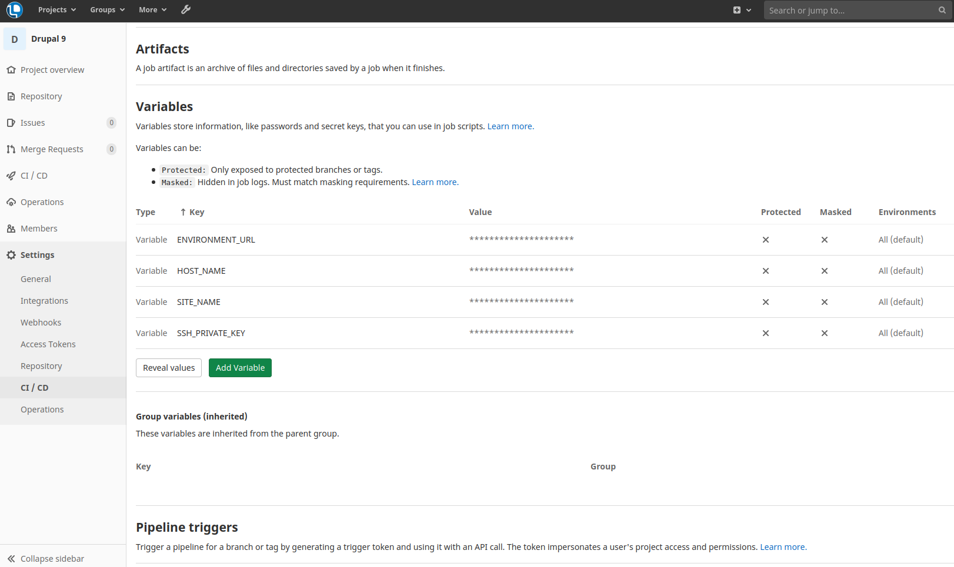Click the Issues sidebar icon
954x567 pixels.
[x=11, y=123]
